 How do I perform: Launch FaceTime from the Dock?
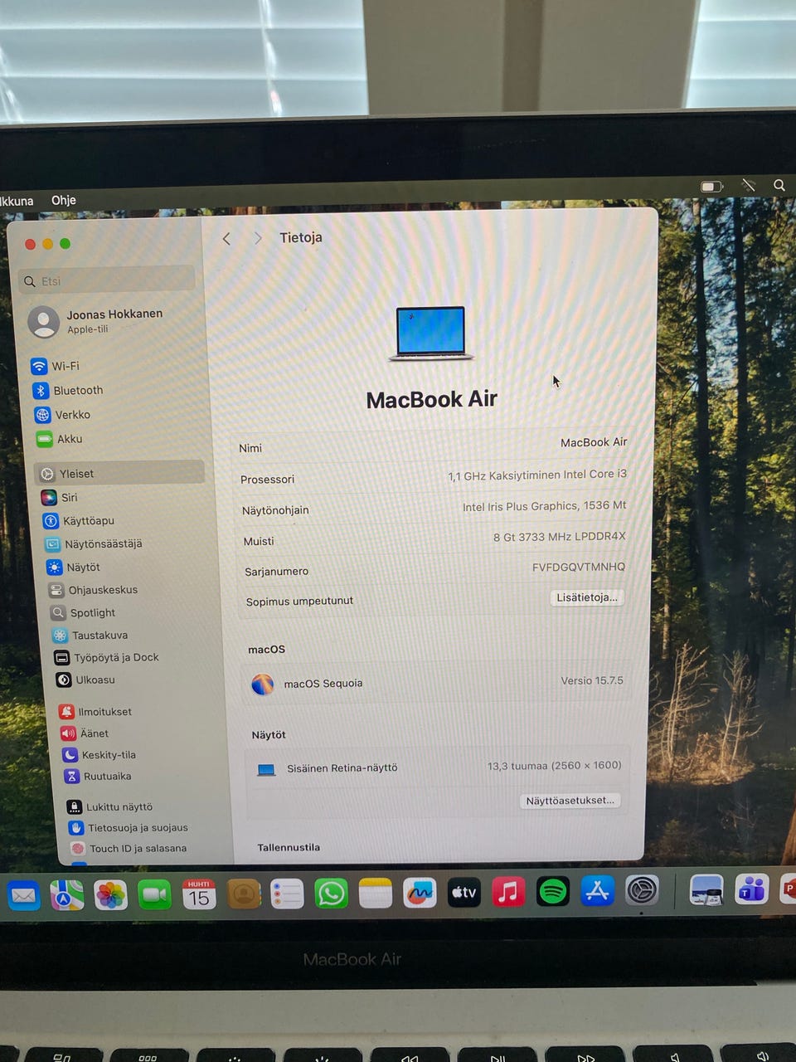pos(154,894)
